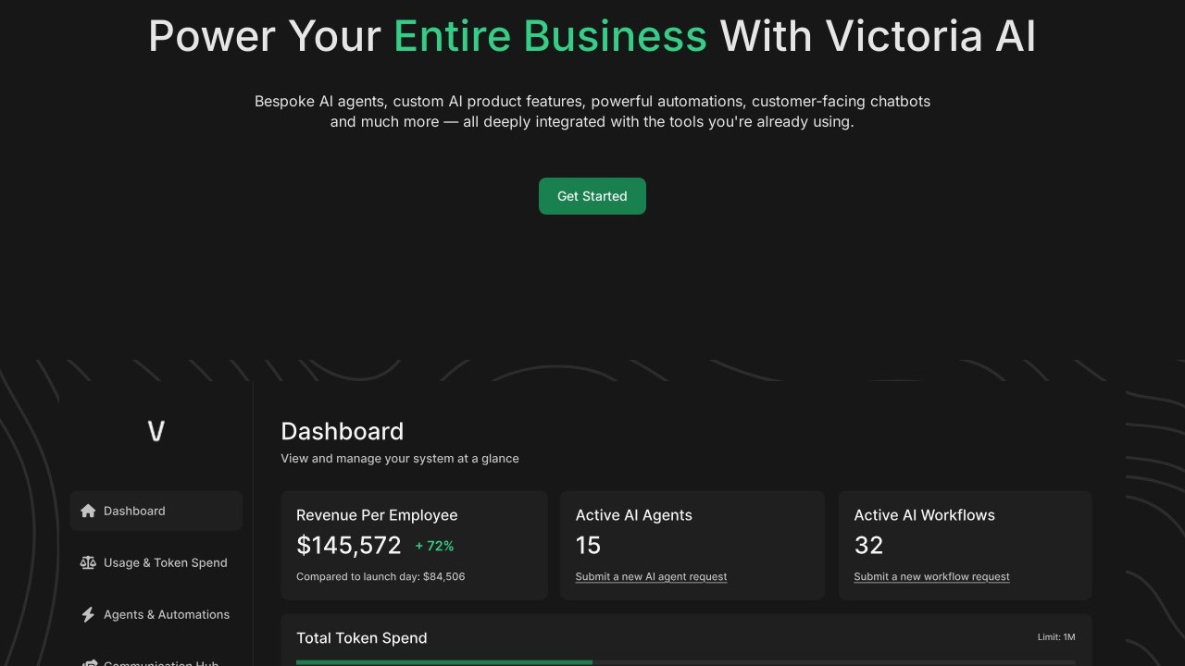Open the Submit a new AI agent request link
This screenshot has width=1185, height=666.
651,576
